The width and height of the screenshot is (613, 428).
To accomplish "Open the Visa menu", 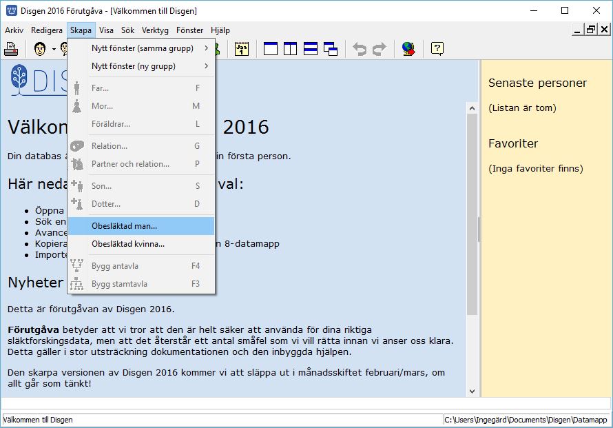I will coord(106,30).
